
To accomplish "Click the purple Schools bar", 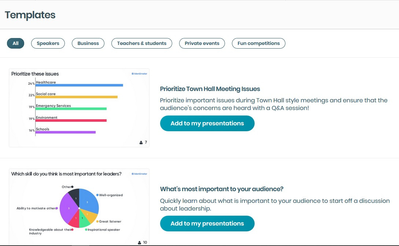I will point(65,132).
